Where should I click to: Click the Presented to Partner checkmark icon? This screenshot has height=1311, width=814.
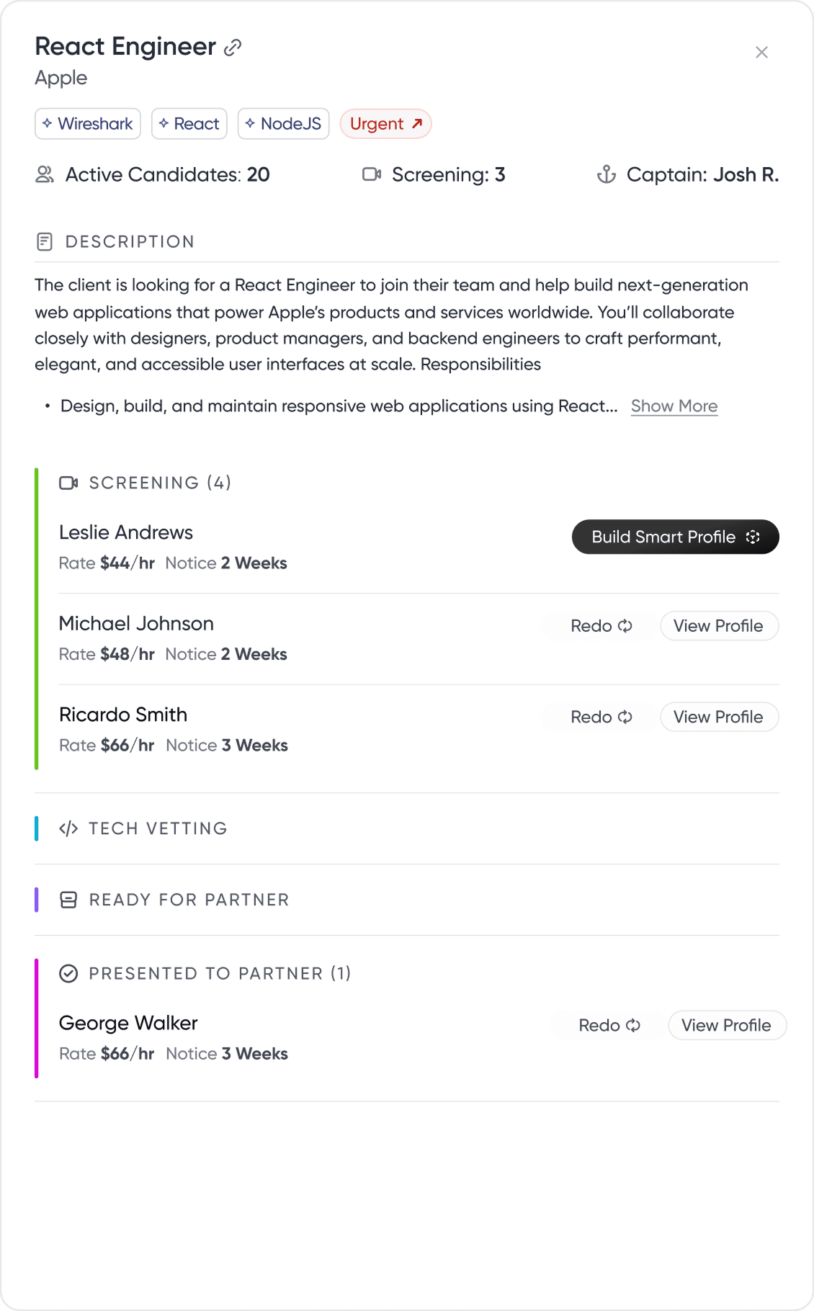pyautogui.click(x=68, y=974)
